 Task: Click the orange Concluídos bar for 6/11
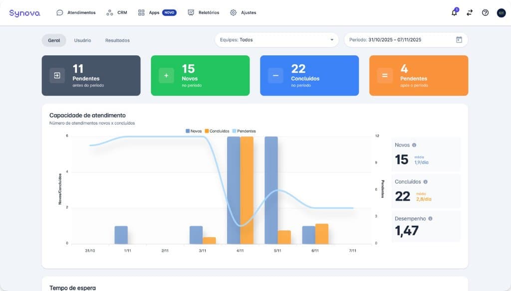coord(322,234)
